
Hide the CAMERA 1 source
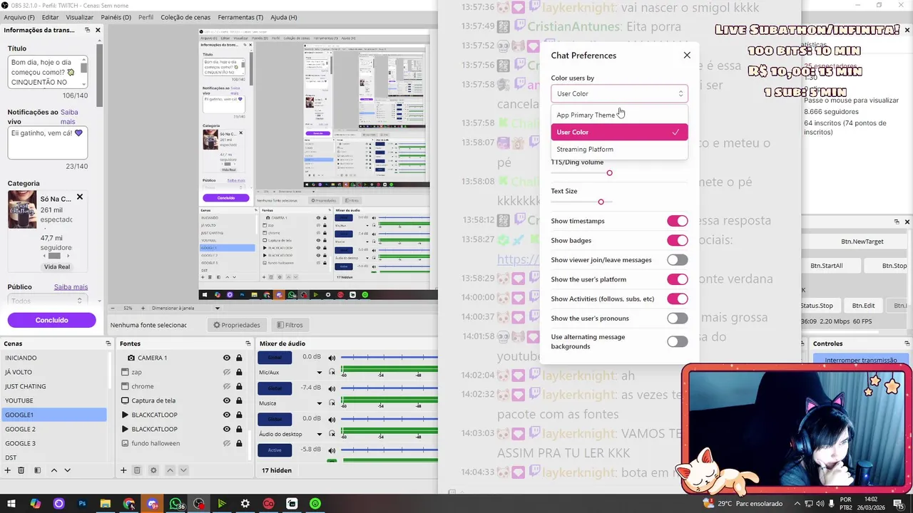(227, 358)
